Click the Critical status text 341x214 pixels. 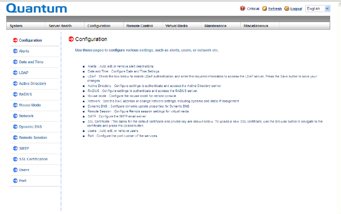click(x=253, y=9)
